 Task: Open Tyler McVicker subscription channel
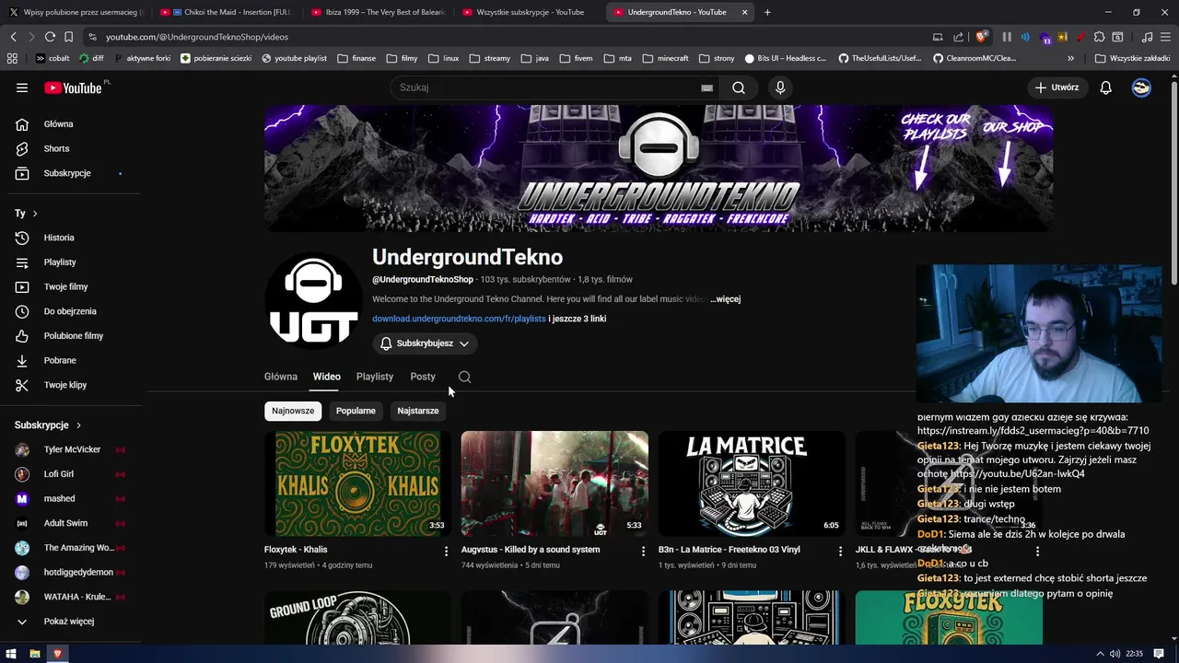pos(74,449)
